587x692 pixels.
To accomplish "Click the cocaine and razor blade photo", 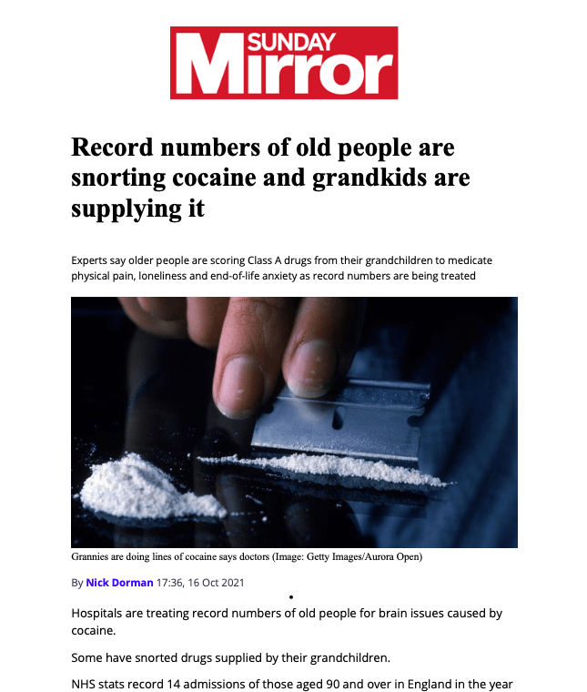I will (294, 422).
